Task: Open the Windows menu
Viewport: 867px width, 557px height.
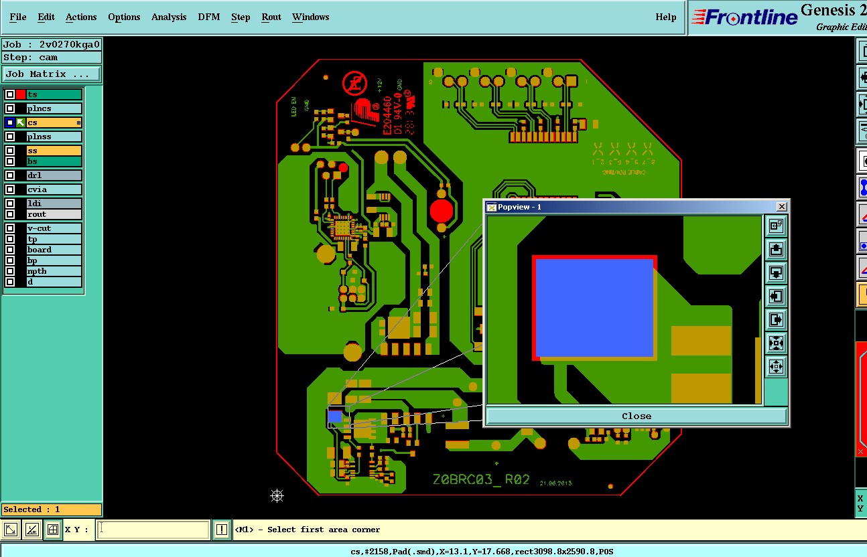Action: (x=311, y=17)
